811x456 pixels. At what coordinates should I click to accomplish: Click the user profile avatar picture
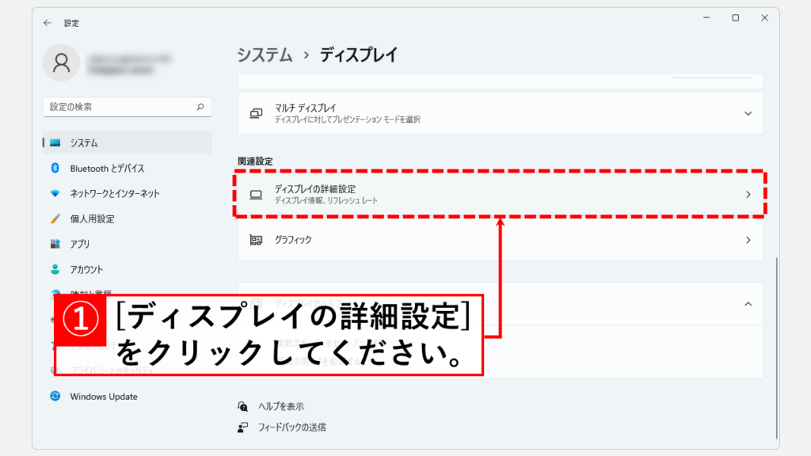(61, 63)
